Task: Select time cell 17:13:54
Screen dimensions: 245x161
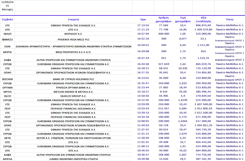Action: [x=143, y=25]
